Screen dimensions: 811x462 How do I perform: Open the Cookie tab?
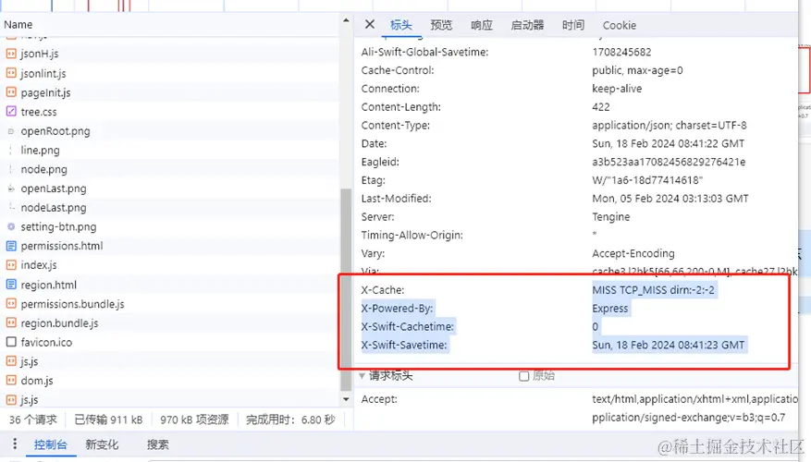tap(619, 25)
